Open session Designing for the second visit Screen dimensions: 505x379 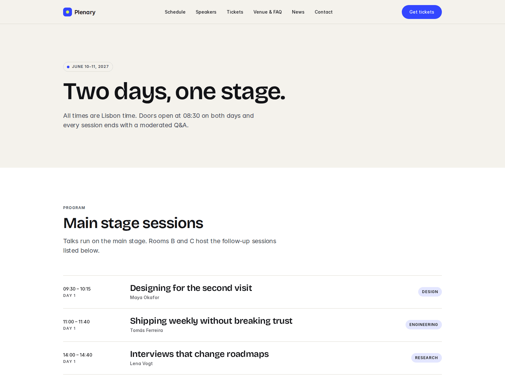pos(191,288)
